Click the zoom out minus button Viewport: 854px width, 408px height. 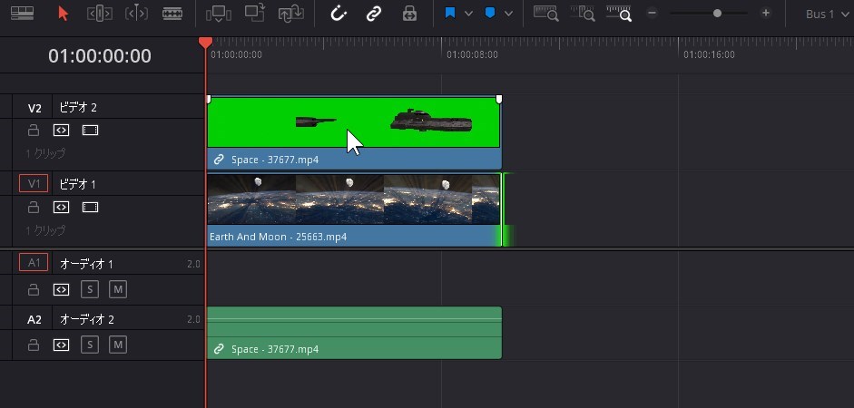pos(652,13)
